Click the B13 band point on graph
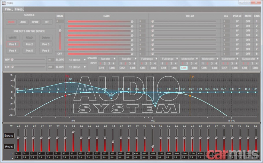 [x=111, y=99]
